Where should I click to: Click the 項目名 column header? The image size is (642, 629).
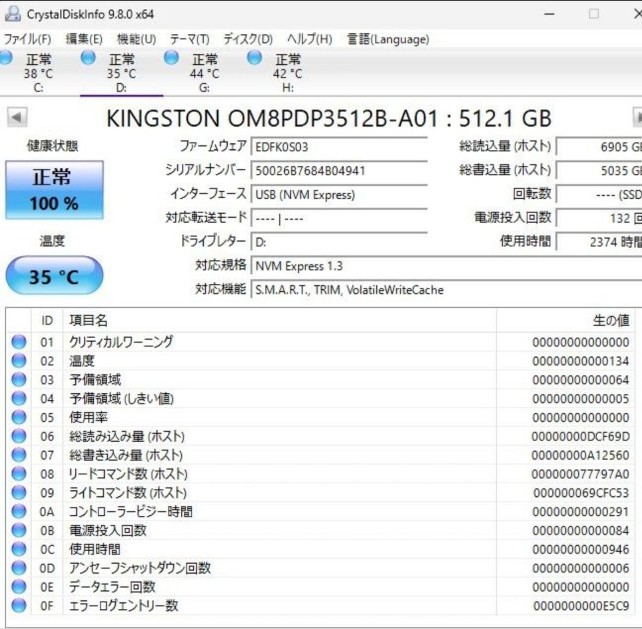279,320
